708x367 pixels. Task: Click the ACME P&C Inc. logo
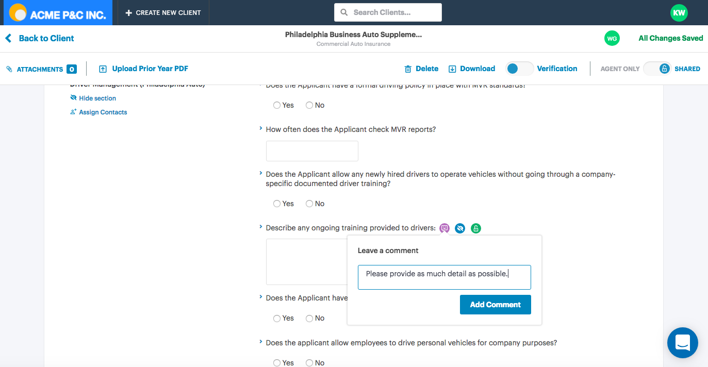point(58,13)
